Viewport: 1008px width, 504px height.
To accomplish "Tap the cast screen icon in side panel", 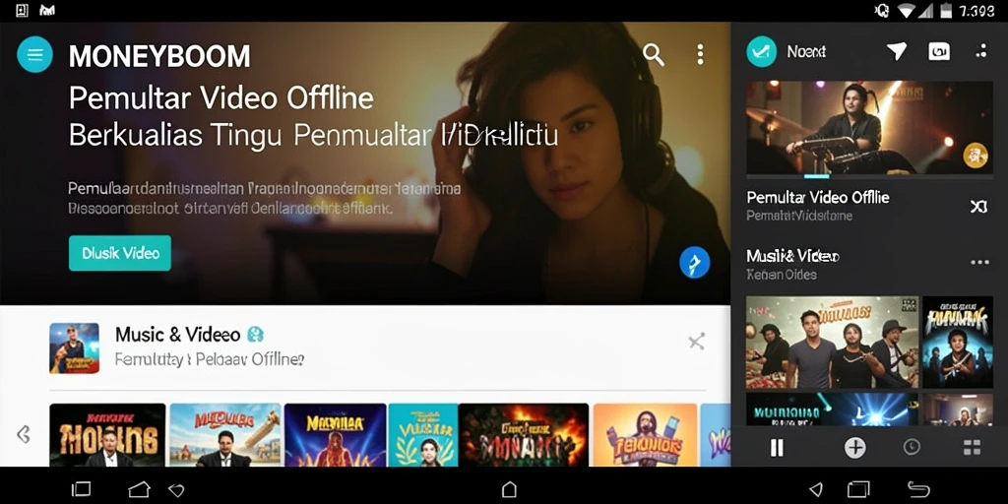I will click(939, 51).
